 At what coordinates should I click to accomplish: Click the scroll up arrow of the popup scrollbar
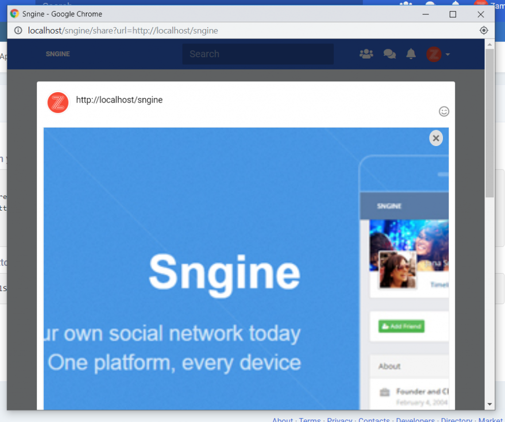tap(490, 44)
